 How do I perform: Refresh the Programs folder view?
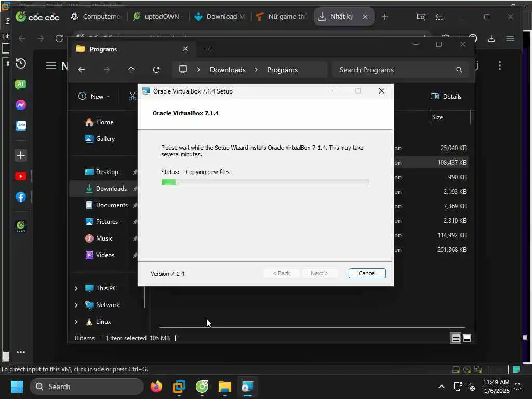pos(156,70)
